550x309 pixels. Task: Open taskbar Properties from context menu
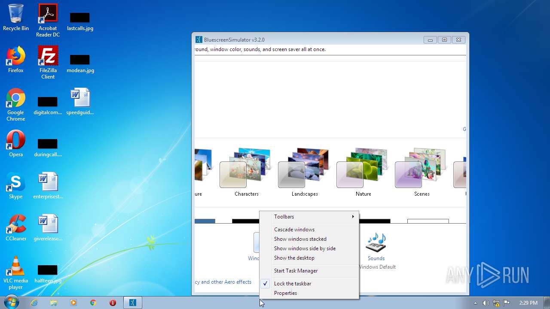pos(309,293)
